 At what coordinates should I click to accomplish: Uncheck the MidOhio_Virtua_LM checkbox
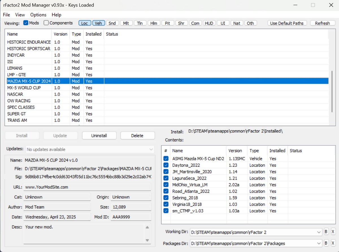166,185
